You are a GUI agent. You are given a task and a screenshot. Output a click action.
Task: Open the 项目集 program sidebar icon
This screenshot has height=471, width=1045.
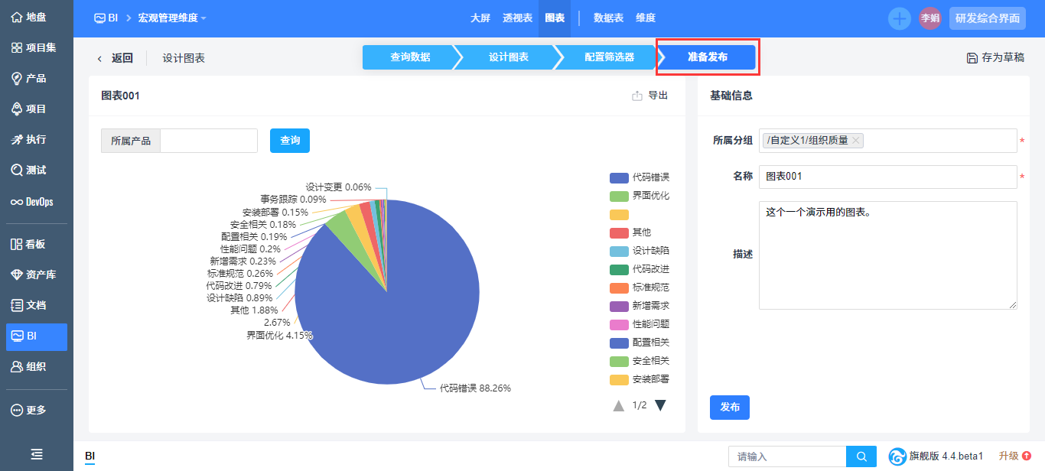(x=16, y=47)
